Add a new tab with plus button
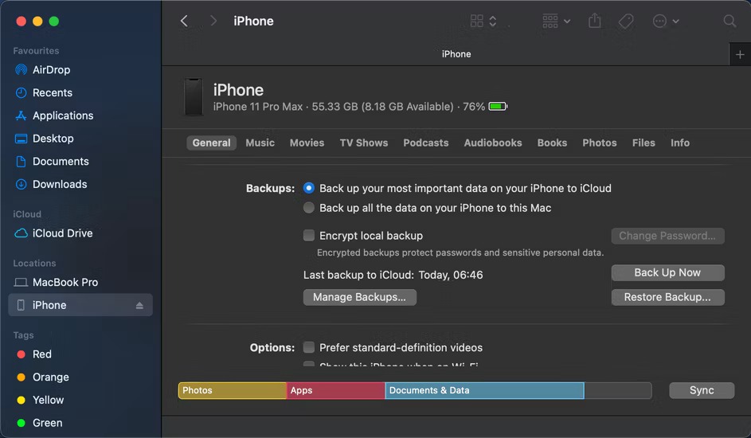The height and width of the screenshot is (438, 751). [x=740, y=54]
